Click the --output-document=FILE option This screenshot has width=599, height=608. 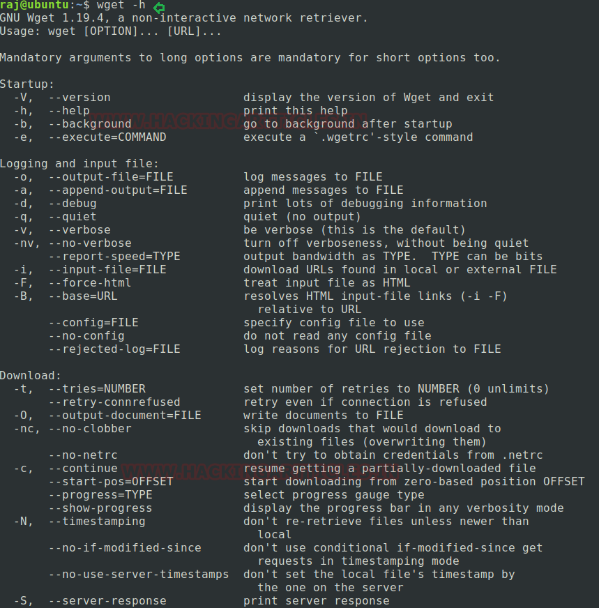124,415
